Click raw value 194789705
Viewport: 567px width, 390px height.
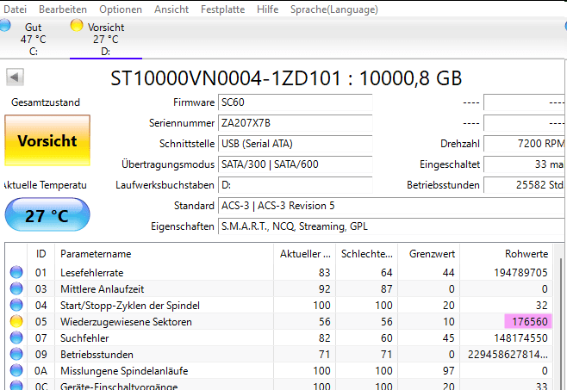pyautogui.click(x=520, y=273)
